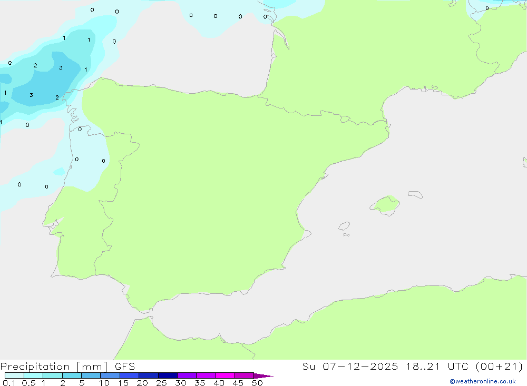Click the 0.1–0.5 mm legend color swatch
527x386 pixels.
tap(14, 375)
